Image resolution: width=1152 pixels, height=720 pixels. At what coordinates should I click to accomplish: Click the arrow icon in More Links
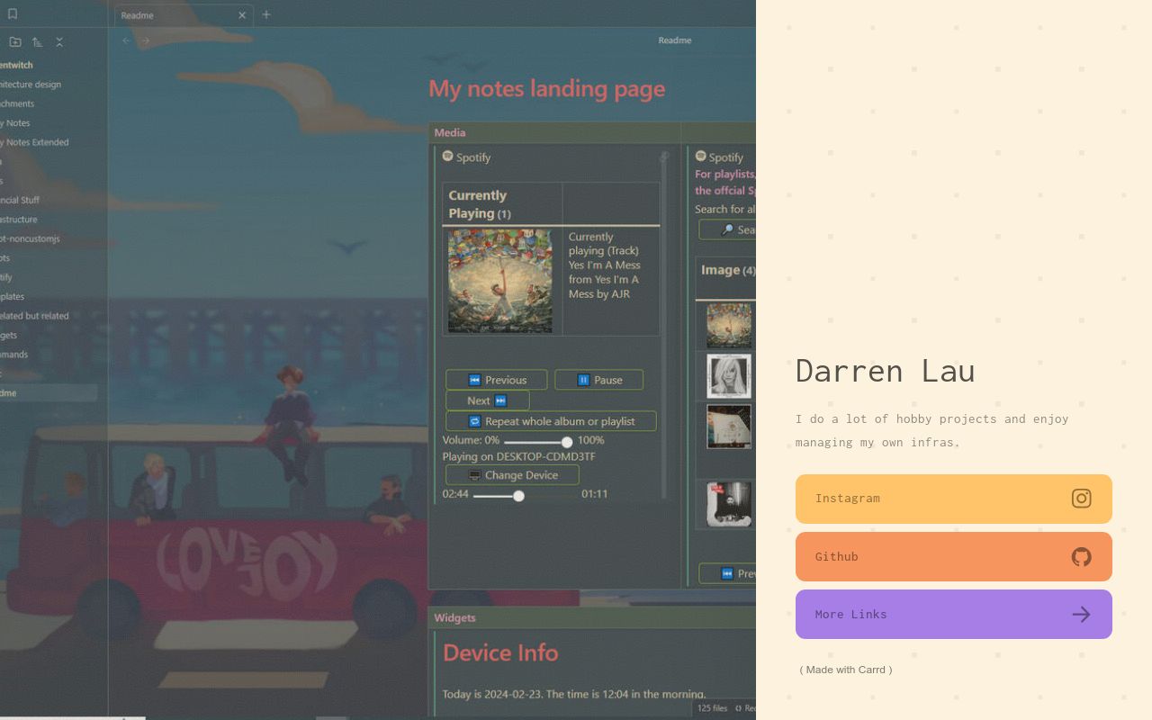click(x=1081, y=614)
